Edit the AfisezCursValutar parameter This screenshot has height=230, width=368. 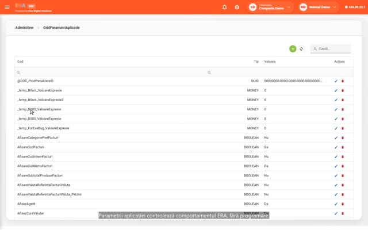pos(336,213)
